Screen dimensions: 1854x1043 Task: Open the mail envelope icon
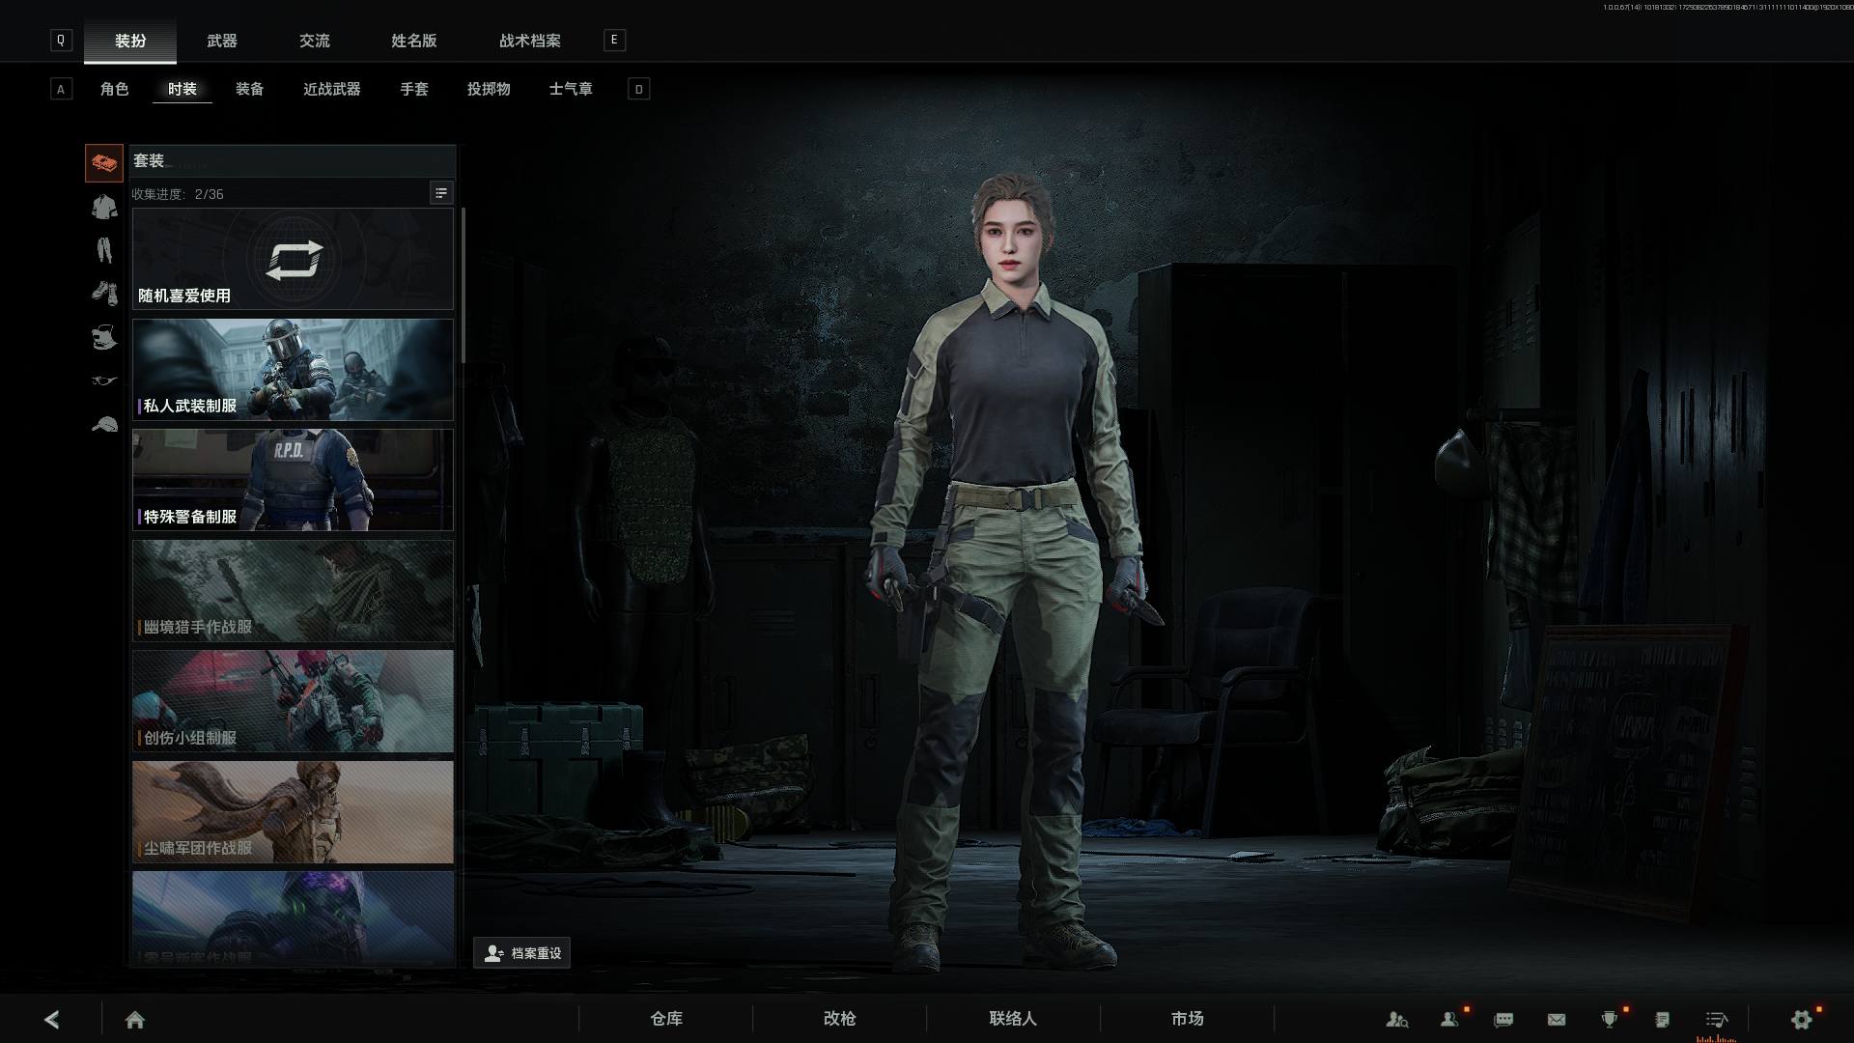point(1557,1019)
